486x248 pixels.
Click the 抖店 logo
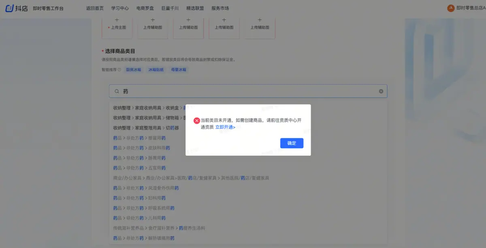click(17, 8)
